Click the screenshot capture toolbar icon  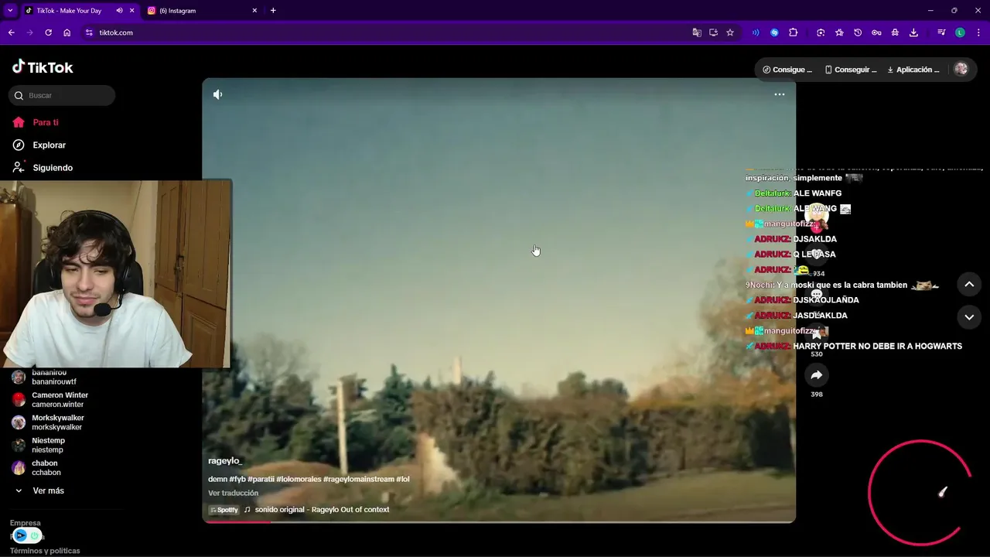(x=821, y=32)
